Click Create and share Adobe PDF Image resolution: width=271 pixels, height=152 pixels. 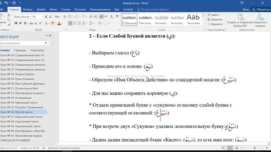(x=240, y=20)
